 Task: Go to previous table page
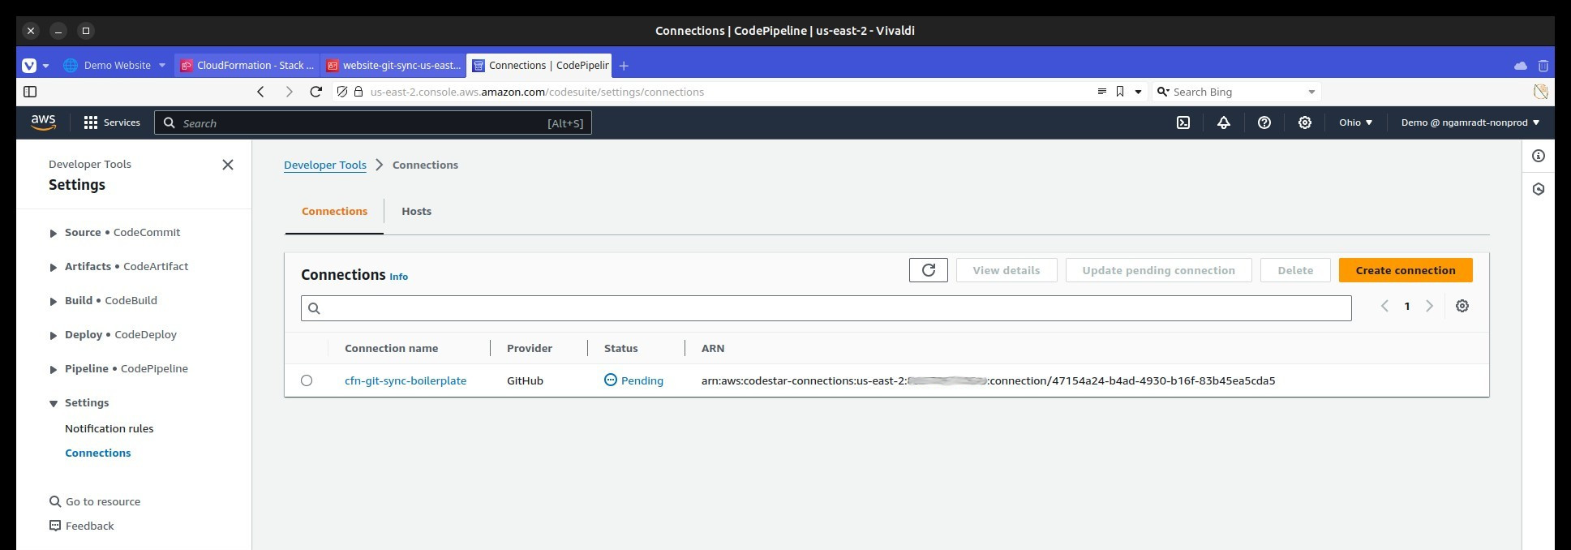tap(1384, 306)
